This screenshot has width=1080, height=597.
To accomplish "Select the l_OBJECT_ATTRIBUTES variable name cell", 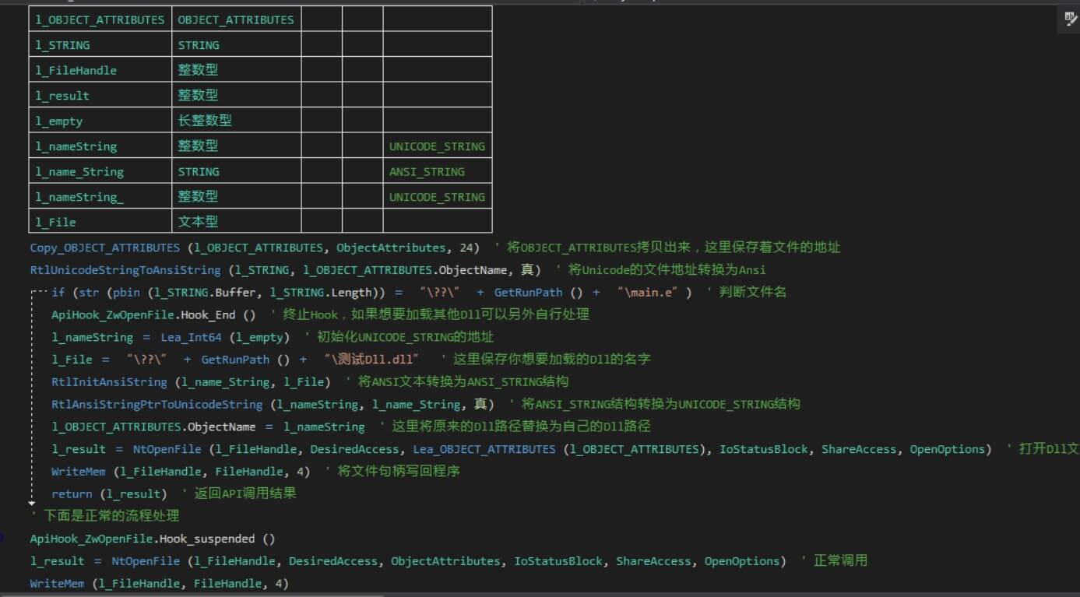I will [x=100, y=19].
